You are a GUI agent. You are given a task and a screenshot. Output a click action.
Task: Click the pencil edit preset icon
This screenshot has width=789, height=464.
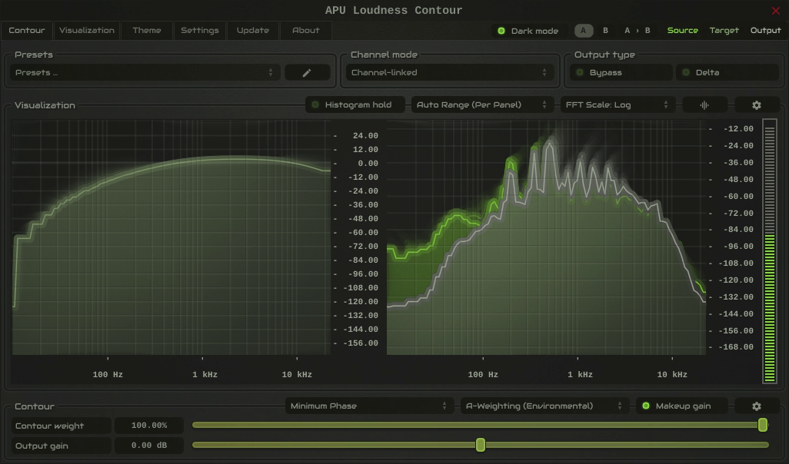click(x=307, y=72)
